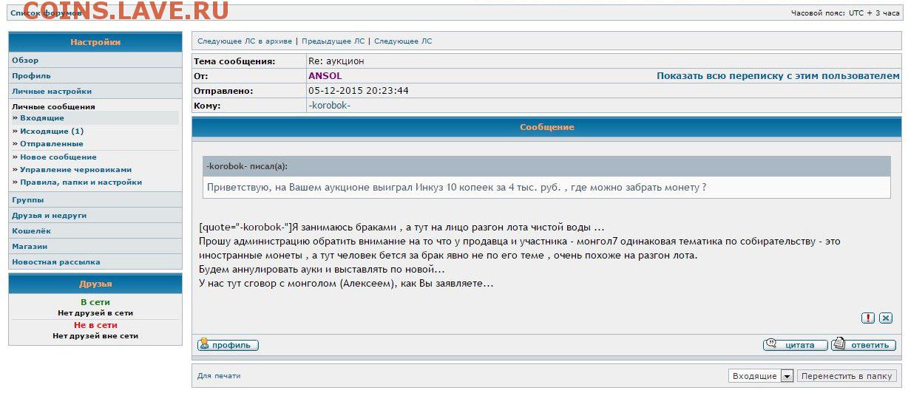The height and width of the screenshot is (393, 908).
Task: Click the quote (цитата) button
Action: click(795, 345)
